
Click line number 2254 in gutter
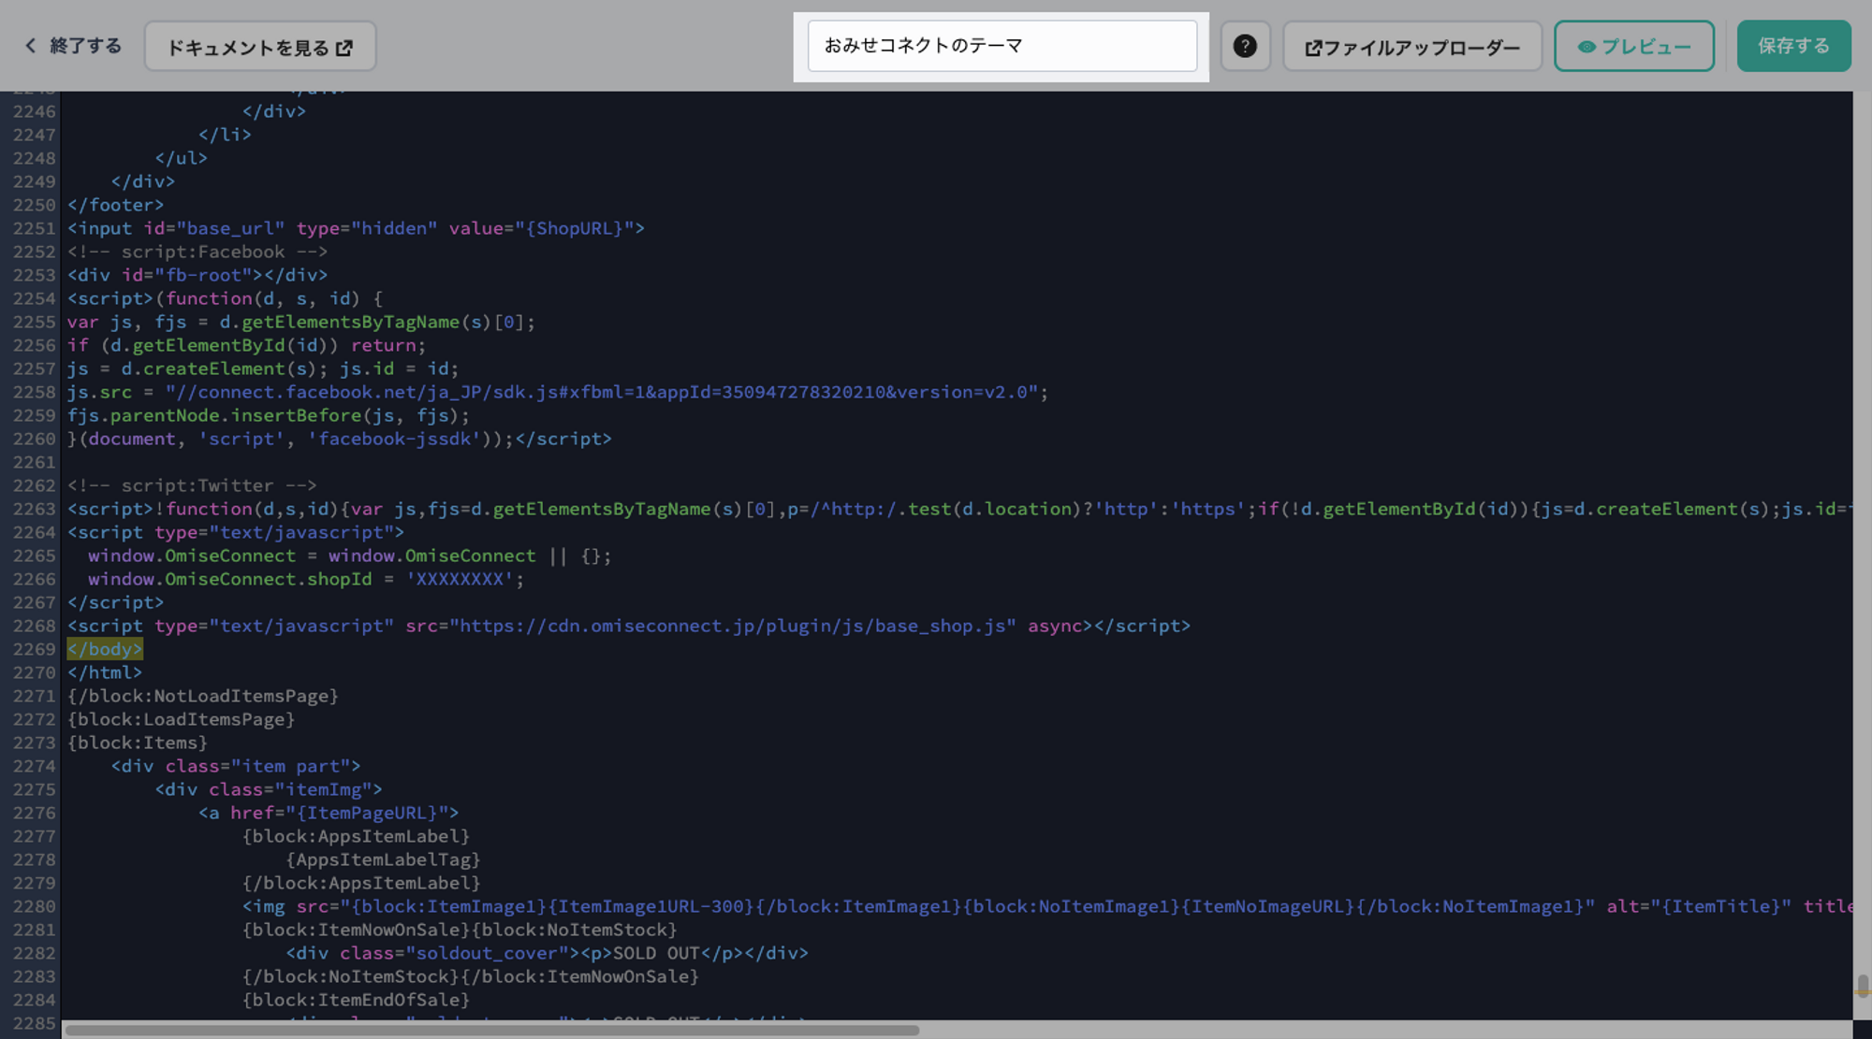(x=34, y=298)
